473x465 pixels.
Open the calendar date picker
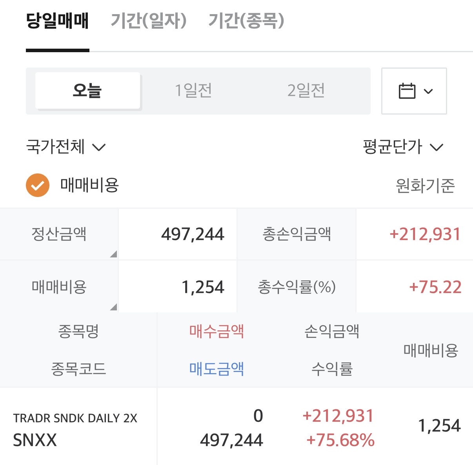414,91
